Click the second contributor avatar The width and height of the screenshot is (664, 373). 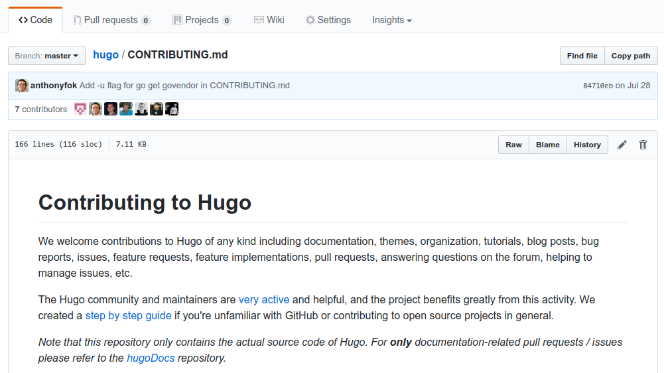[x=96, y=110]
